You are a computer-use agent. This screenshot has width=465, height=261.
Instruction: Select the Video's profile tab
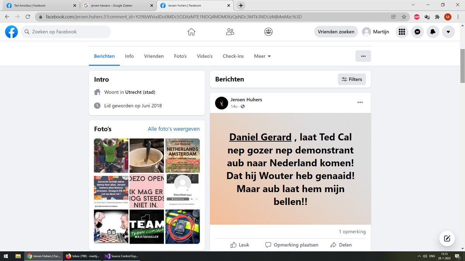(205, 56)
